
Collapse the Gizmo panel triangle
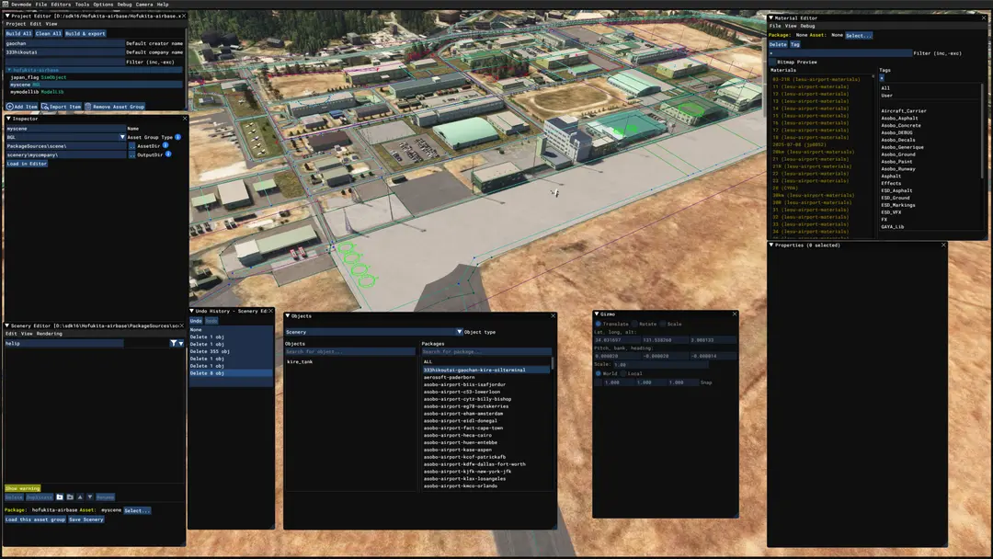tap(597, 314)
